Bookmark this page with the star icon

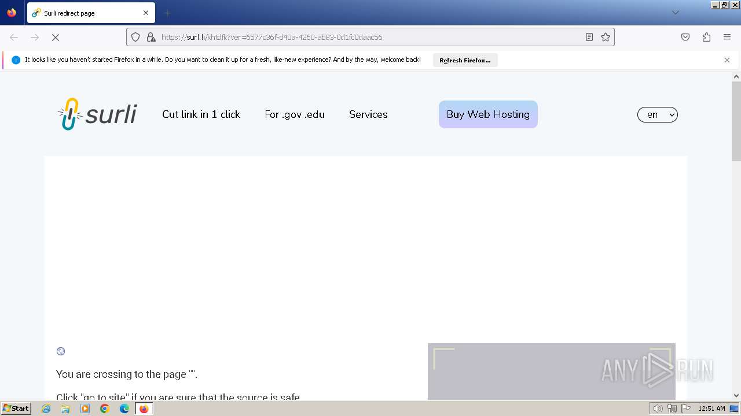606,37
